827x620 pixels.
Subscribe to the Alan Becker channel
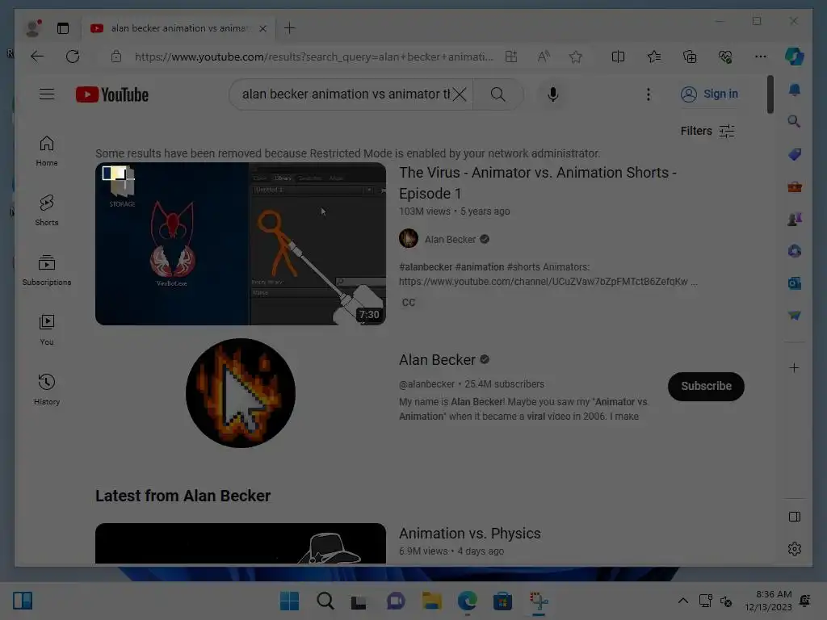pos(706,387)
